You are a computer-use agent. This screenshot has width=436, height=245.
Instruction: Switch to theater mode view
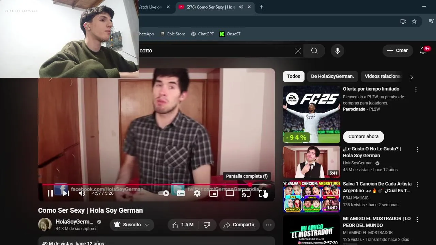click(230, 193)
